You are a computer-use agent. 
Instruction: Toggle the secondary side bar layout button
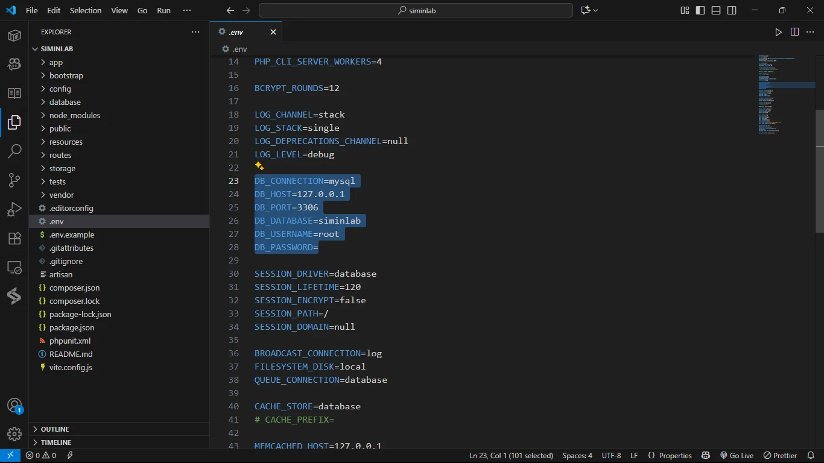[732, 10]
